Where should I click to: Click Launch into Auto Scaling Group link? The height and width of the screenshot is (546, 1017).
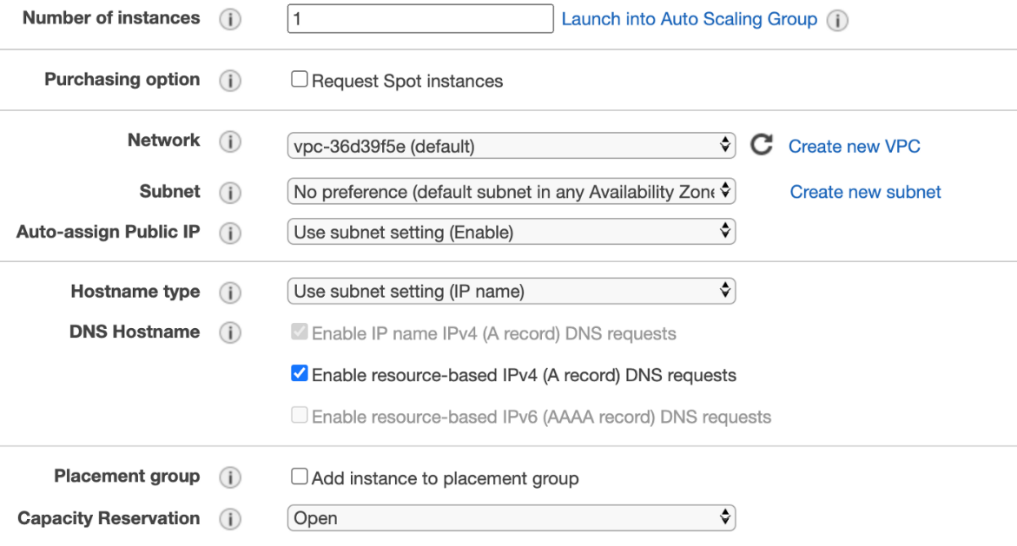click(x=689, y=19)
